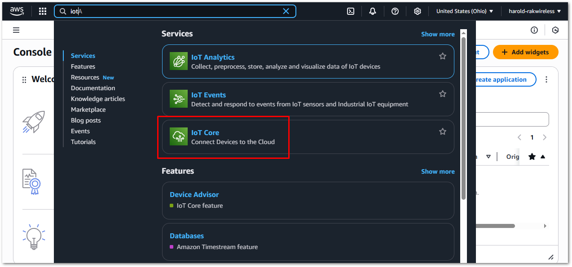Favorite IoT Core with the star
Screen dimensions: 572x267
coord(442,131)
